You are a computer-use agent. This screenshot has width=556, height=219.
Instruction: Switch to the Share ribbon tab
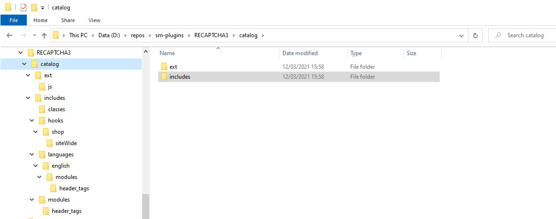click(68, 20)
